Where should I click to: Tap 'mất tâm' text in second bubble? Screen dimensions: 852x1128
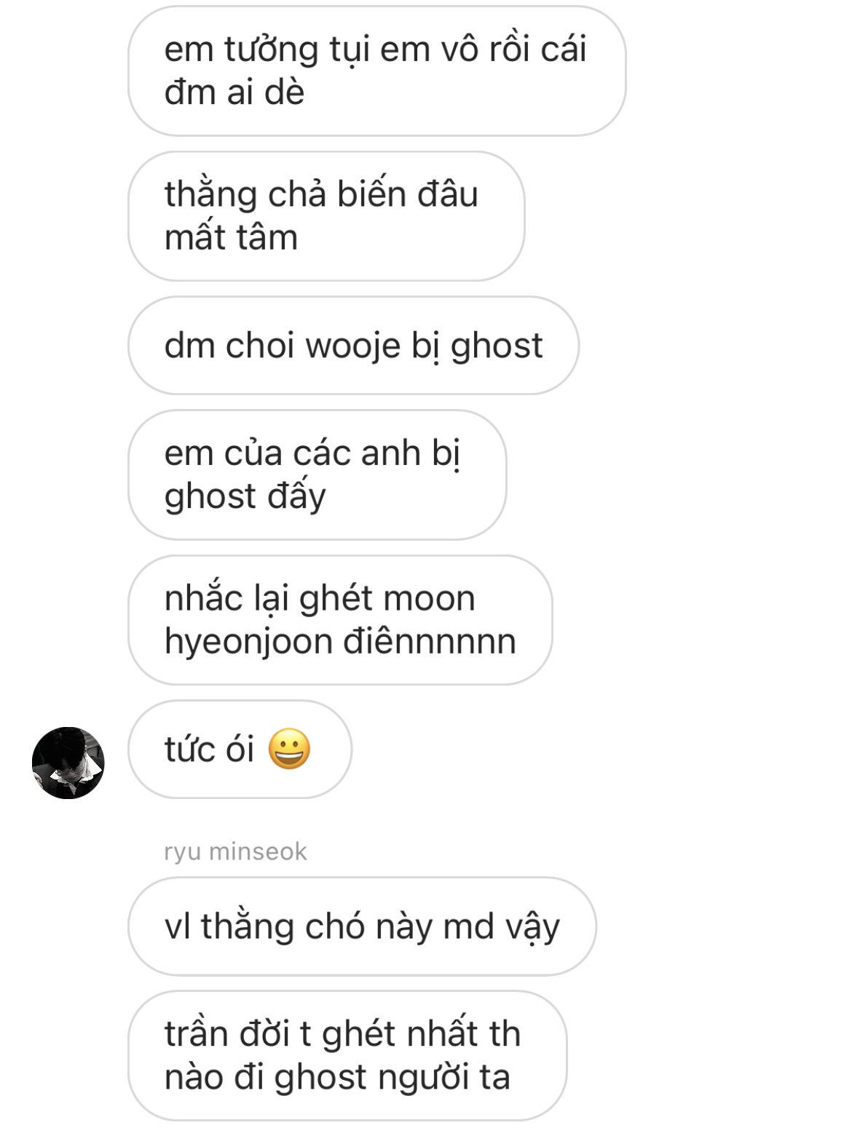pyautogui.click(x=231, y=238)
